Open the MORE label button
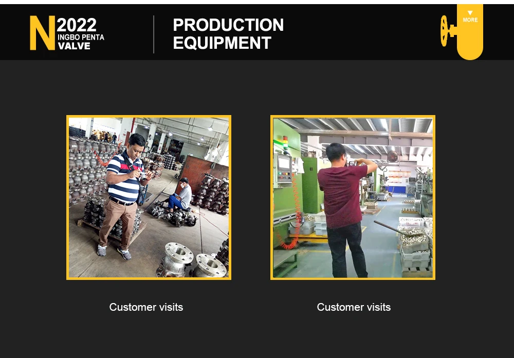Viewport: 514px width, 358px height. click(470, 20)
